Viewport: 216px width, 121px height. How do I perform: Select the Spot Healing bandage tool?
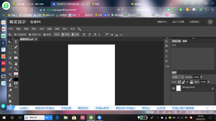click(x=10, y=74)
